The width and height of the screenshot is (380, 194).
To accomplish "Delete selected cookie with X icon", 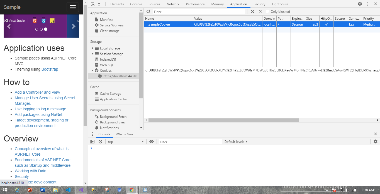I will 260,12.
